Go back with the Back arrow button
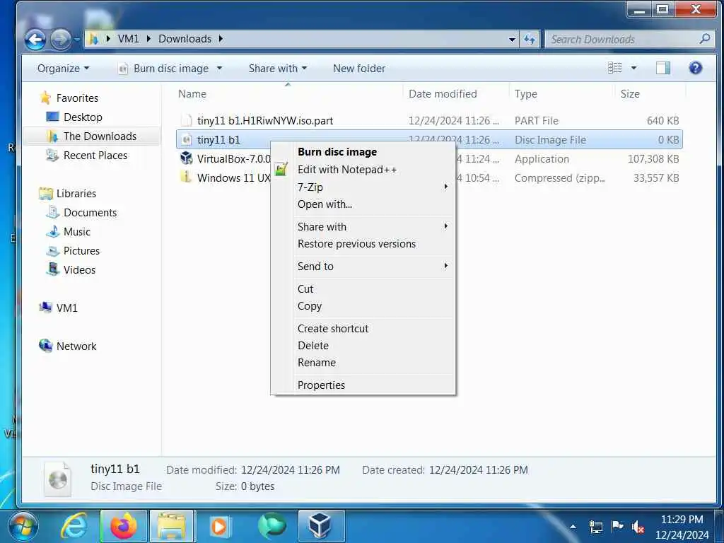Viewport: 724px width, 543px height. pyautogui.click(x=35, y=40)
